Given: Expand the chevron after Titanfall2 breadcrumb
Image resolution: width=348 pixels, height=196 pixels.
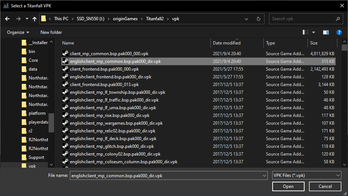Looking at the screenshot, I should 168,19.
